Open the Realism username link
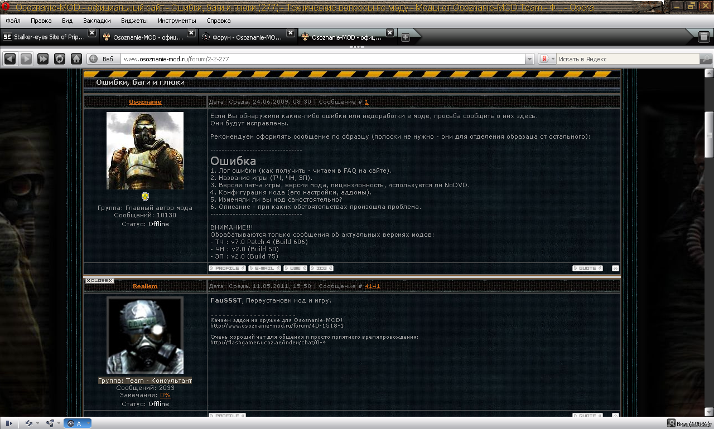 [x=145, y=286]
